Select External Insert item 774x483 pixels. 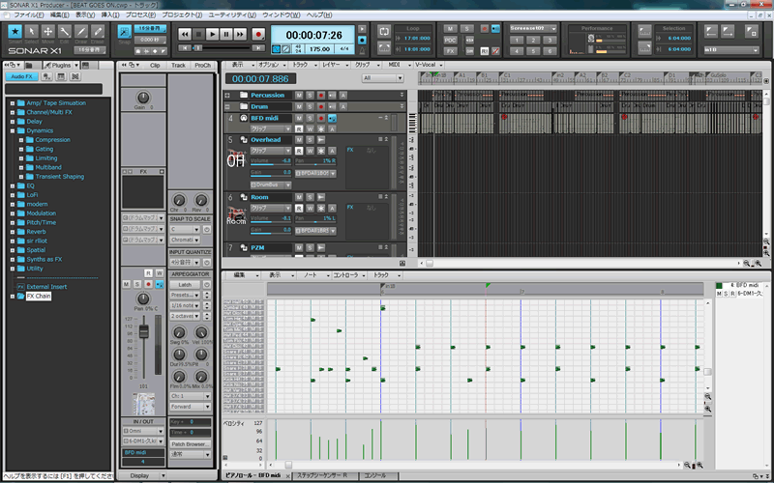[x=46, y=287]
